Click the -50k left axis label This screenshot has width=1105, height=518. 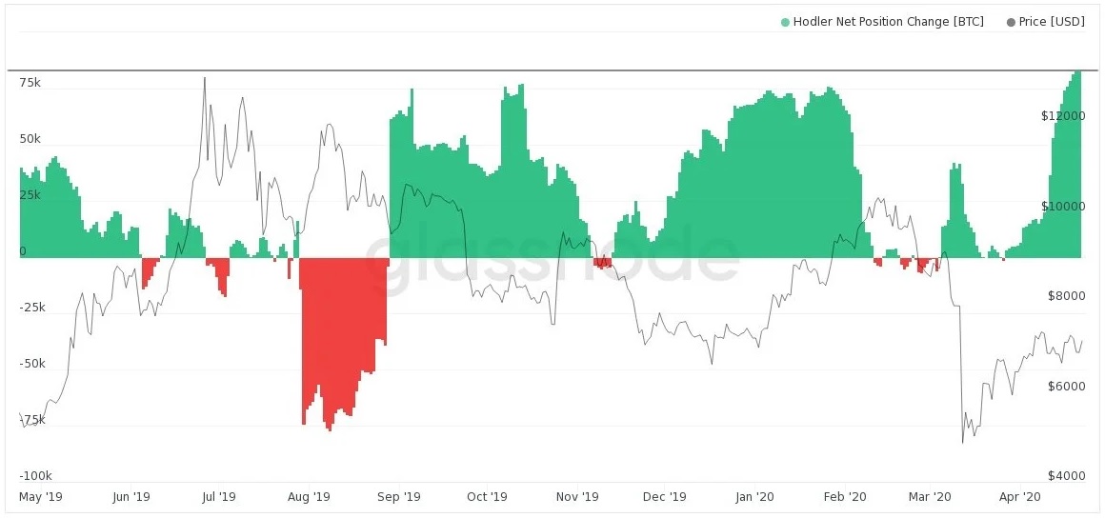pos(32,365)
